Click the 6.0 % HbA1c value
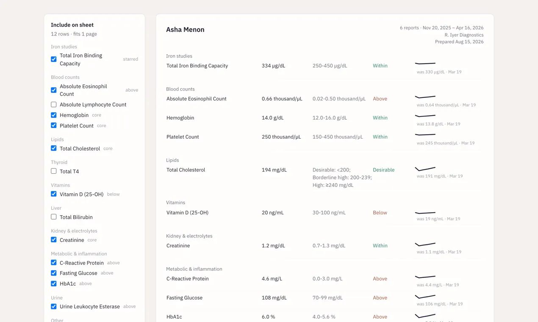The width and height of the screenshot is (538, 322). point(269,317)
